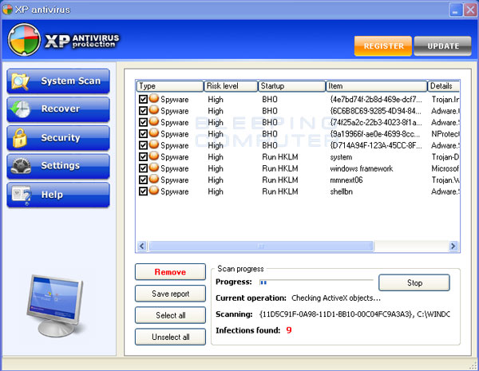The width and height of the screenshot is (479, 371).
Task: Sort results by the Startup column header
Action: tap(291, 86)
